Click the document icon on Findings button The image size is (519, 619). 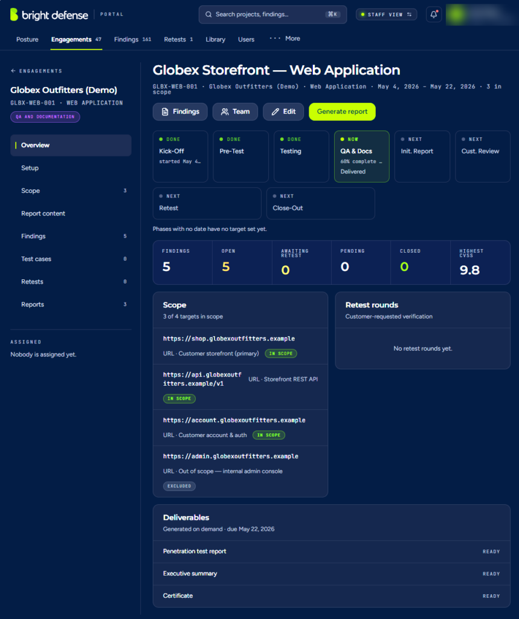(165, 112)
